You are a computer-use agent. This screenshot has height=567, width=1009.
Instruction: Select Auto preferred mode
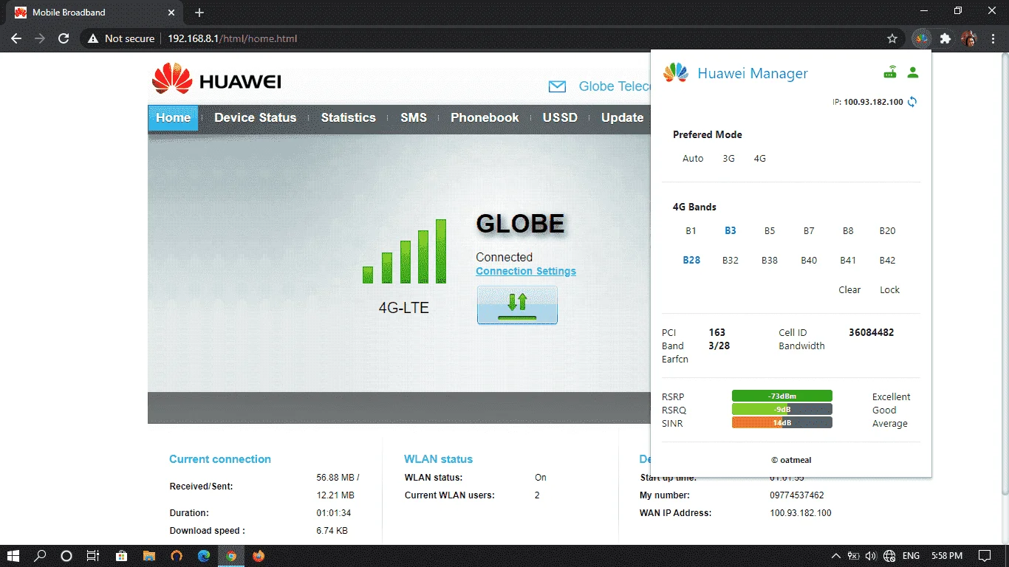coord(693,158)
